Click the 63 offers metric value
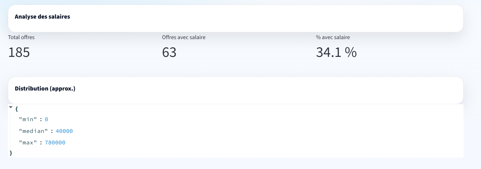 169,52
